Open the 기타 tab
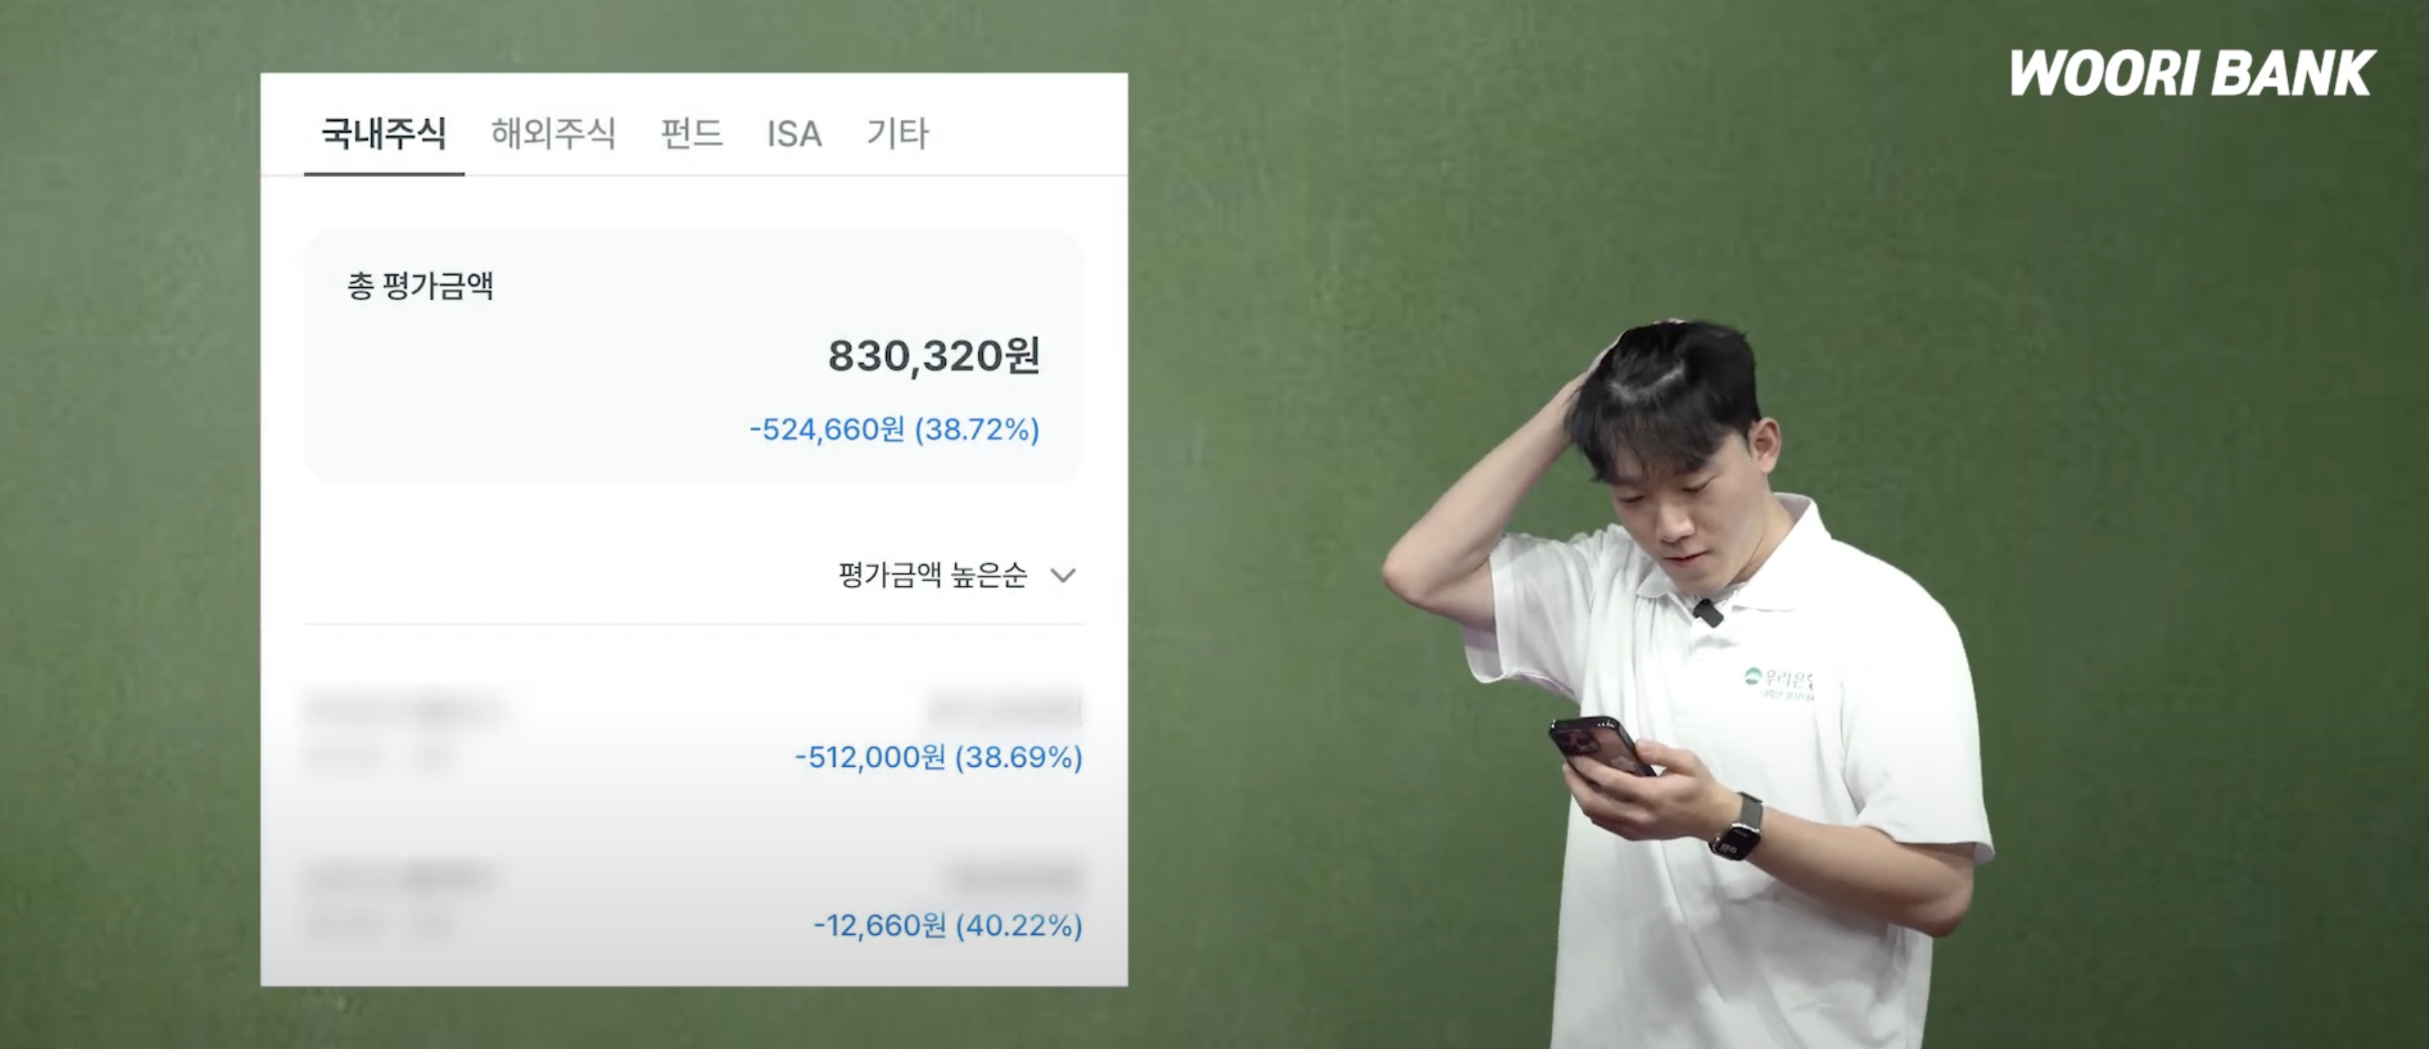 (x=897, y=133)
